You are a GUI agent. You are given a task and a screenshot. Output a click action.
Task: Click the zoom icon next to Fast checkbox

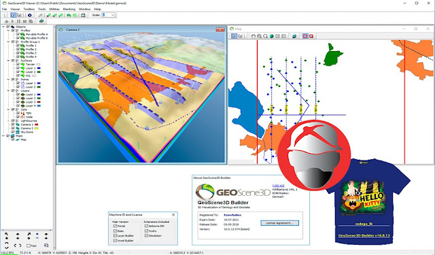pyautogui.click(x=46, y=245)
